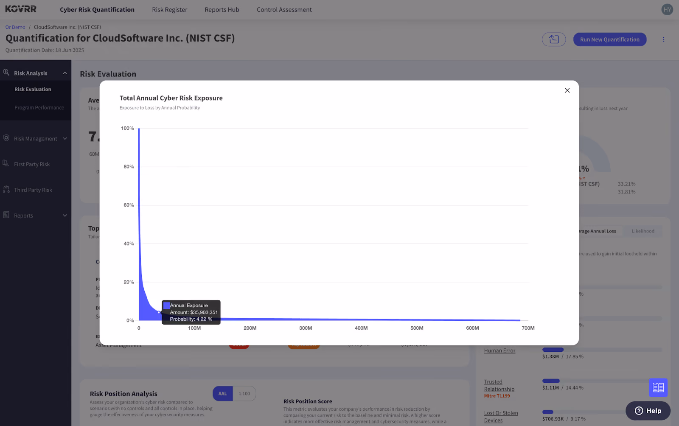
Task: Click the KOVRR logo
Action: [21, 9]
